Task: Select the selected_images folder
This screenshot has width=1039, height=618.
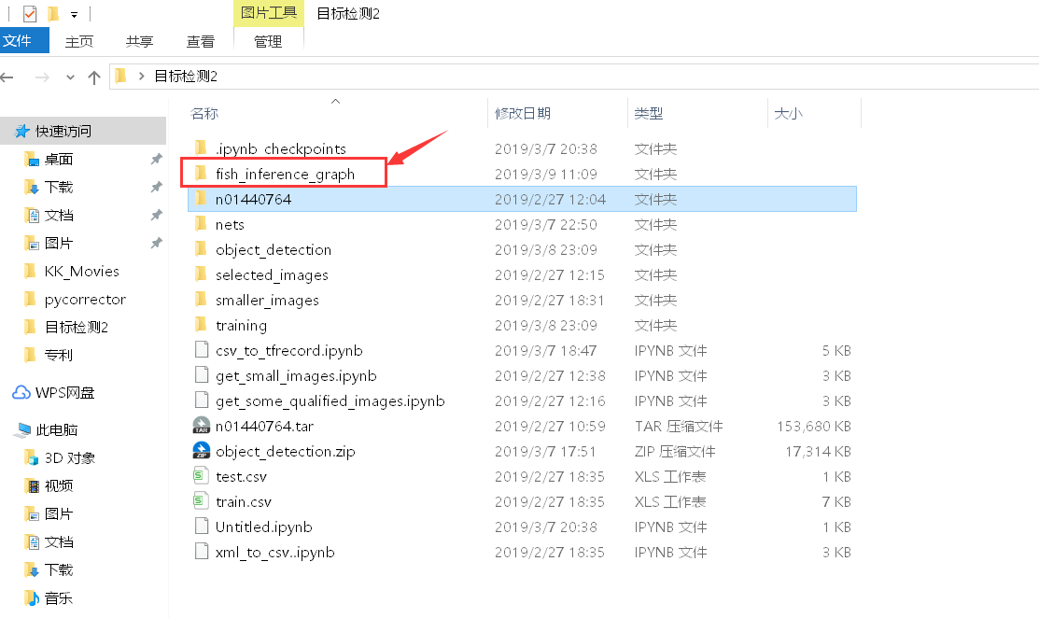Action: coord(272,274)
